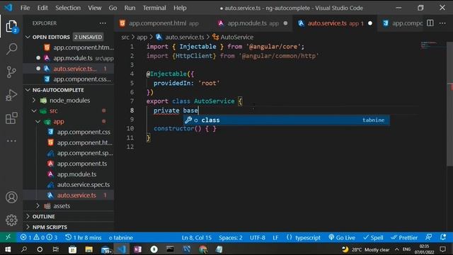Open notifications bell in status bar
Viewport: 453px width, 255px height.
tap(443, 237)
